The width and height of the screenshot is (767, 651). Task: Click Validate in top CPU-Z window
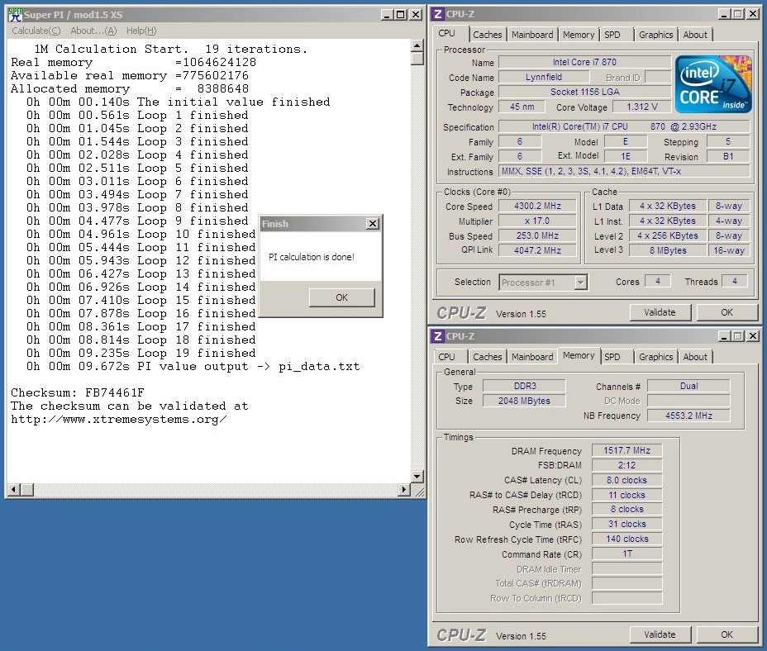click(660, 312)
